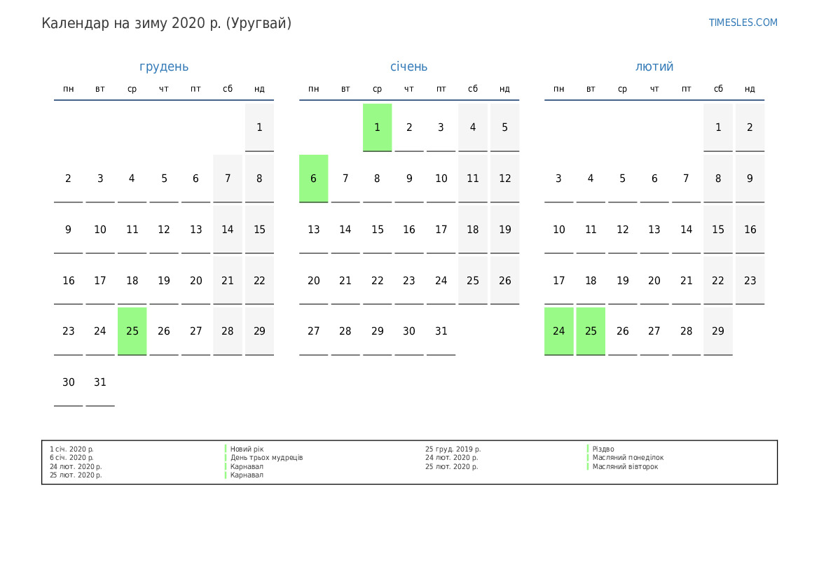Click highlighted January 6 holiday cell

coord(313,179)
